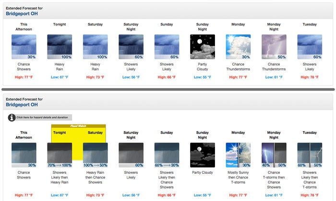Select the Sunday Night partly cloudy moon icon in upper forecast
336x201 pixels.
(202, 47)
